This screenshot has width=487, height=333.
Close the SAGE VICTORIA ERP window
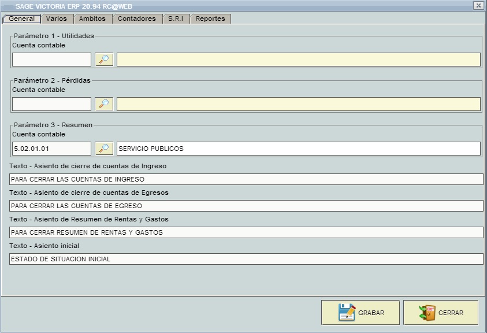point(478,5)
